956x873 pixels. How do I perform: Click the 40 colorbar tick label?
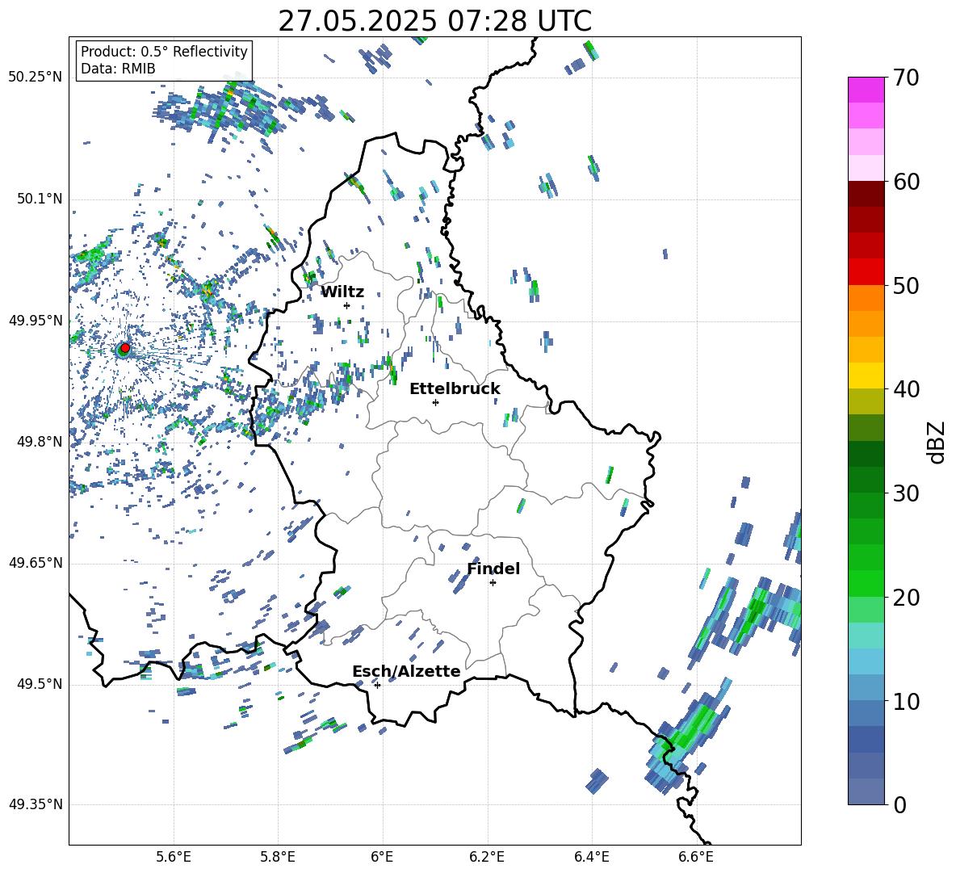click(905, 389)
